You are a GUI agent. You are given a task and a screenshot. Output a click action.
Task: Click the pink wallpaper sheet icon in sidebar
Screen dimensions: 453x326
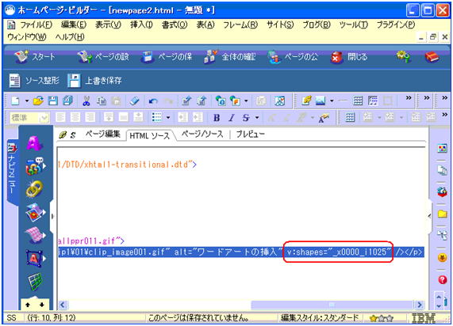click(35, 236)
